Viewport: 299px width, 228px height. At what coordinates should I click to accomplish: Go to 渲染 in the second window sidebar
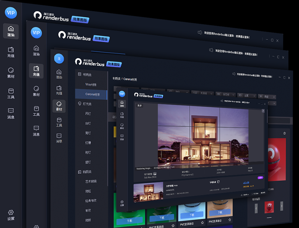36,50
